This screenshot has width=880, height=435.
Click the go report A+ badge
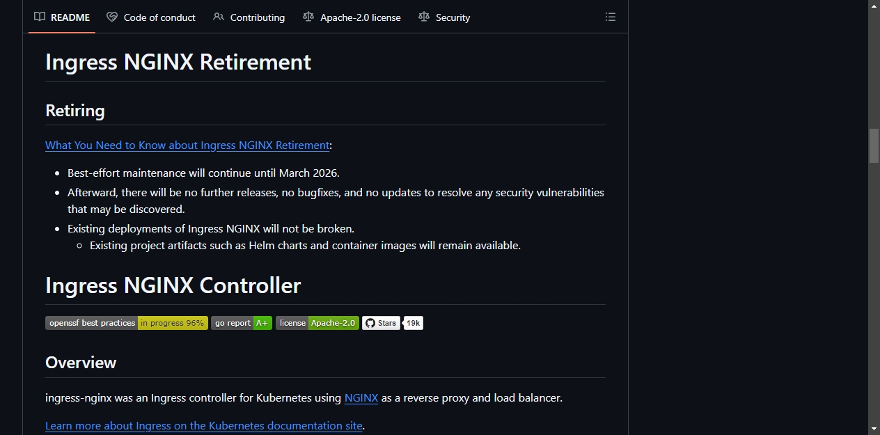coord(242,323)
